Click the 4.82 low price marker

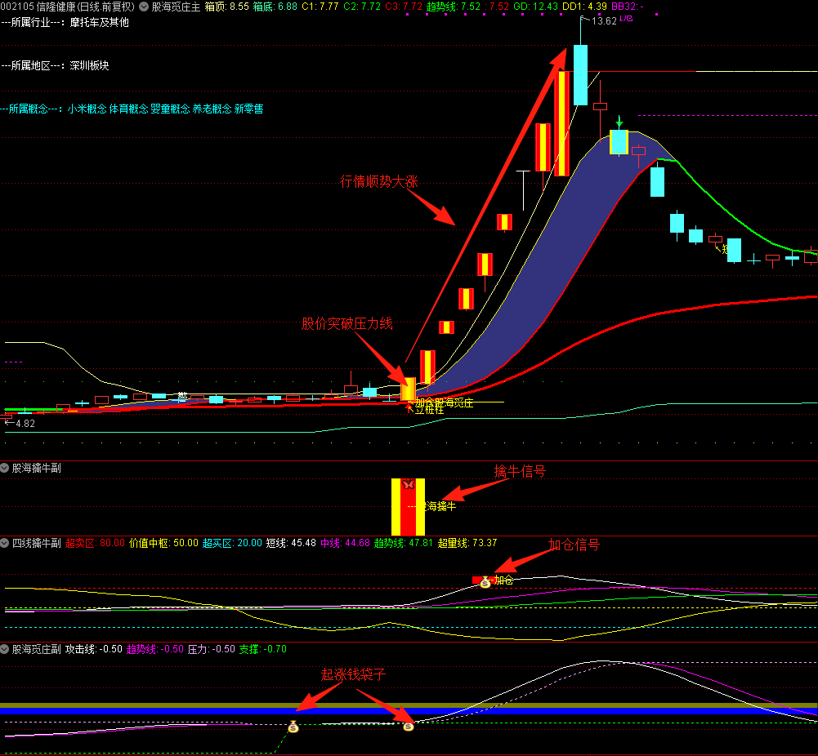[25, 424]
